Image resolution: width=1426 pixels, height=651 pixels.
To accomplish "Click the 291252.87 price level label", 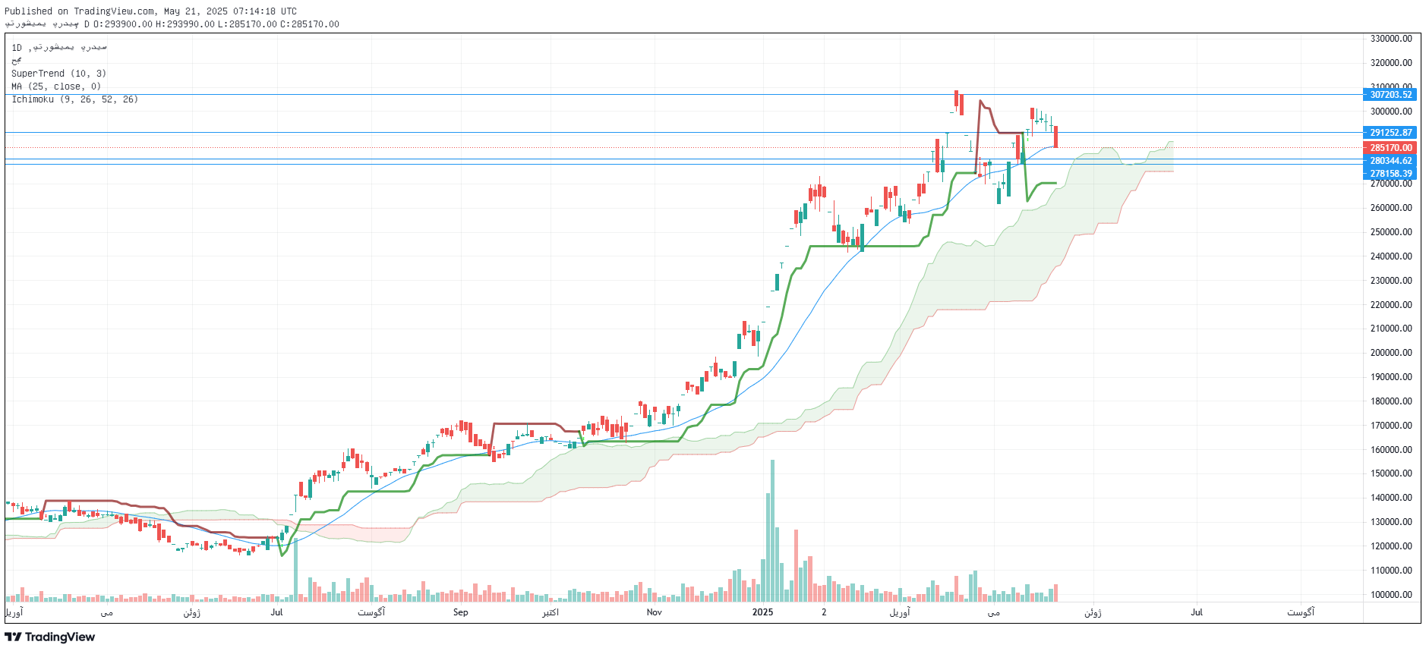I will [x=1390, y=133].
